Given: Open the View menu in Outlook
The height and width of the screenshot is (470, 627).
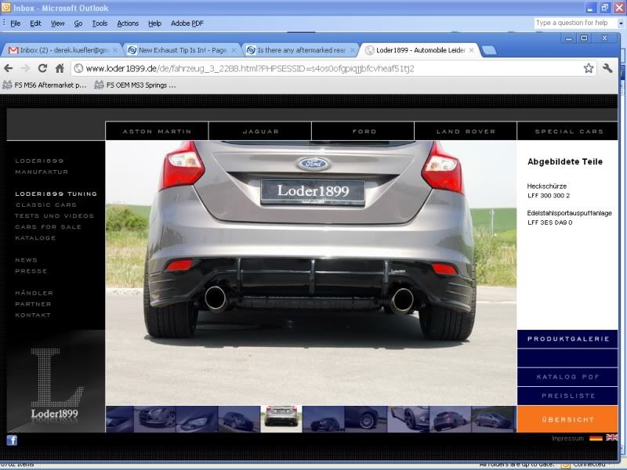Looking at the screenshot, I should click(x=57, y=23).
